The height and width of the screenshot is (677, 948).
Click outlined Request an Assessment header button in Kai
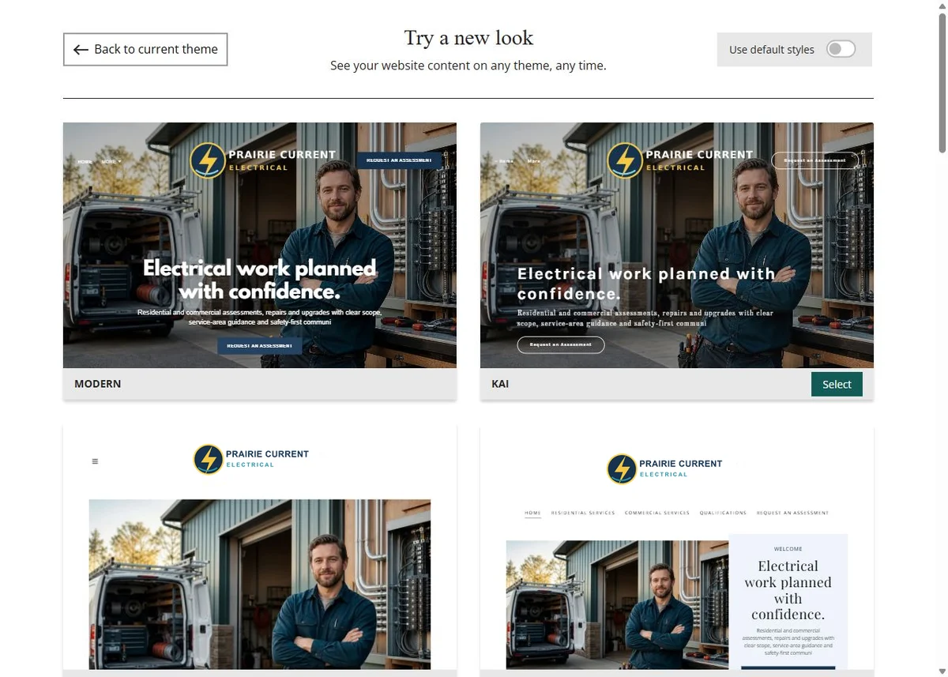pos(814,160)
